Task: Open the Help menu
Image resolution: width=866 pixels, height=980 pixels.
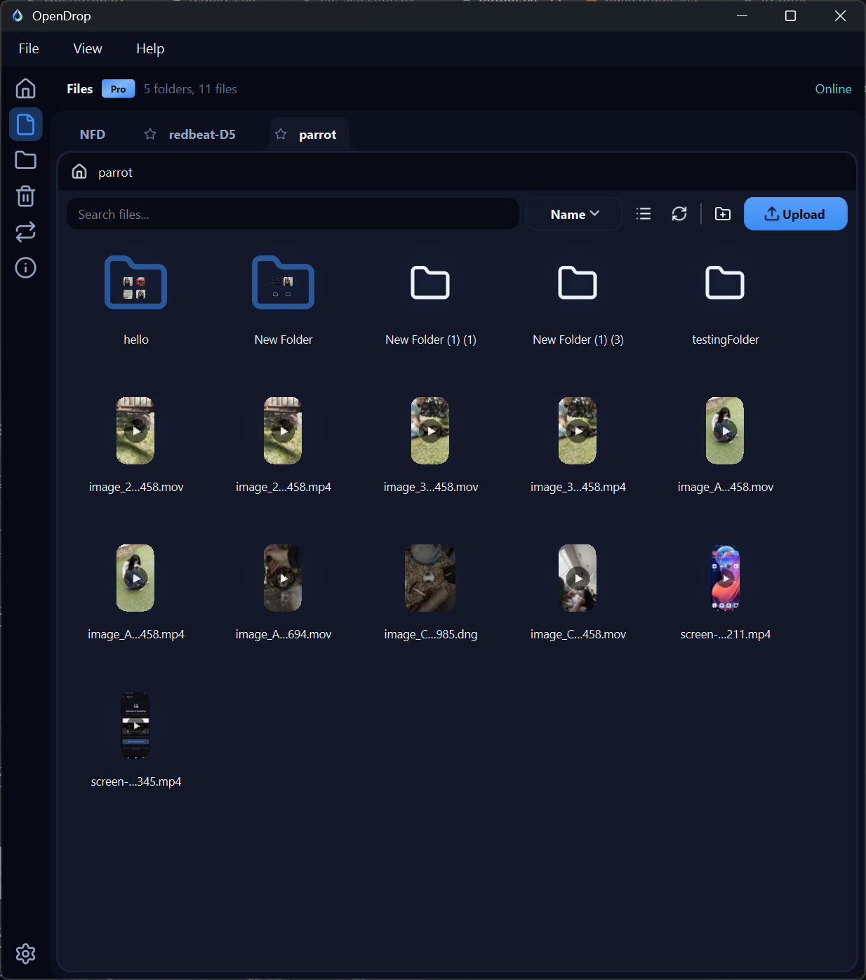Action: [x=150, y=48]
